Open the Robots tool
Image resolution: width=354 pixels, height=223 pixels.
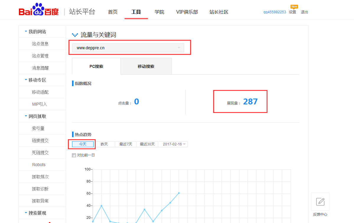click(39, 165)
